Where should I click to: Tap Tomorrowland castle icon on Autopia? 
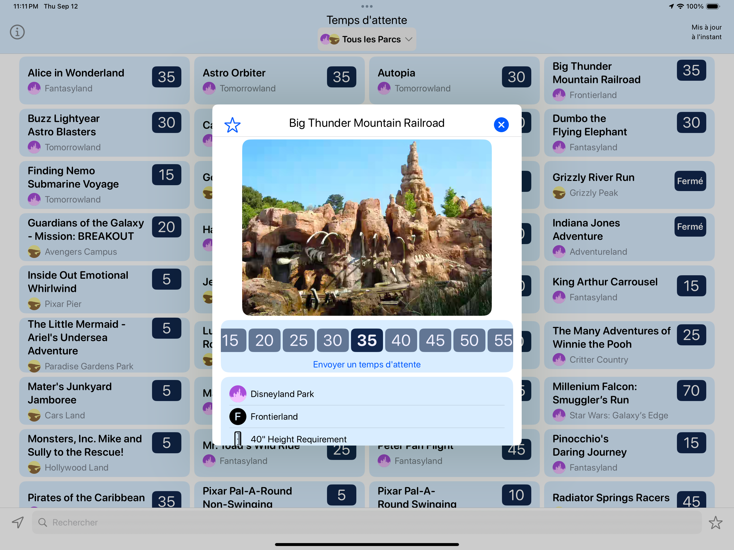pyautogui.click(x=384, y=88)
